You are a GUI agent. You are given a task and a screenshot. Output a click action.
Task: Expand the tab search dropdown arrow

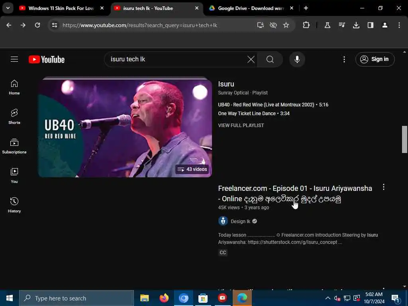(8, 8)
